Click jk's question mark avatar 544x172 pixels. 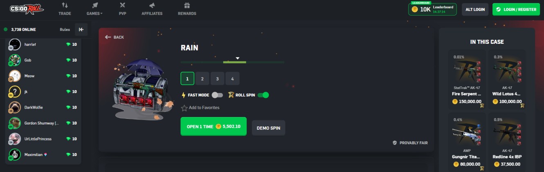[15, 91]
